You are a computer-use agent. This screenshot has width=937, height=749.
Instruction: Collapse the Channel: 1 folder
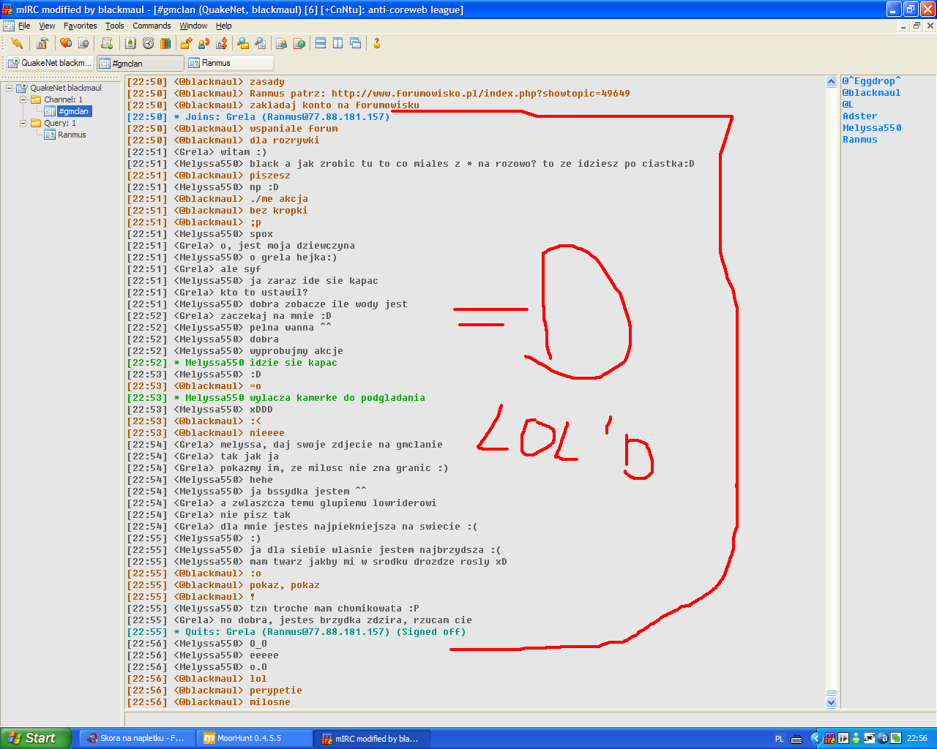(x=23, y=99)
